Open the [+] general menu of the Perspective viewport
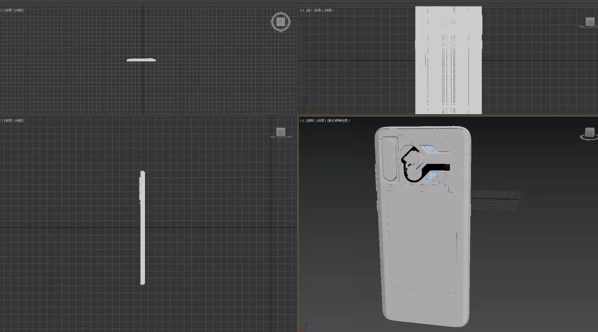Viewport: 598px width, 332px height. tap(301, 120)
